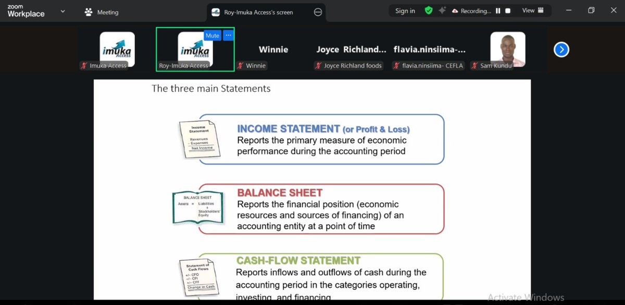The height and width of the screenshot is (305, 625).
Task: Click Sam Kundu's muted microphone icon
Action: coord(474,66)
